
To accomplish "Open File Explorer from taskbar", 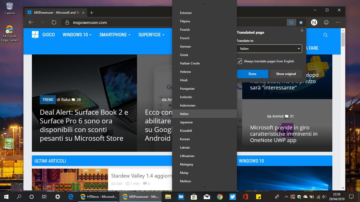I will 168,197.
